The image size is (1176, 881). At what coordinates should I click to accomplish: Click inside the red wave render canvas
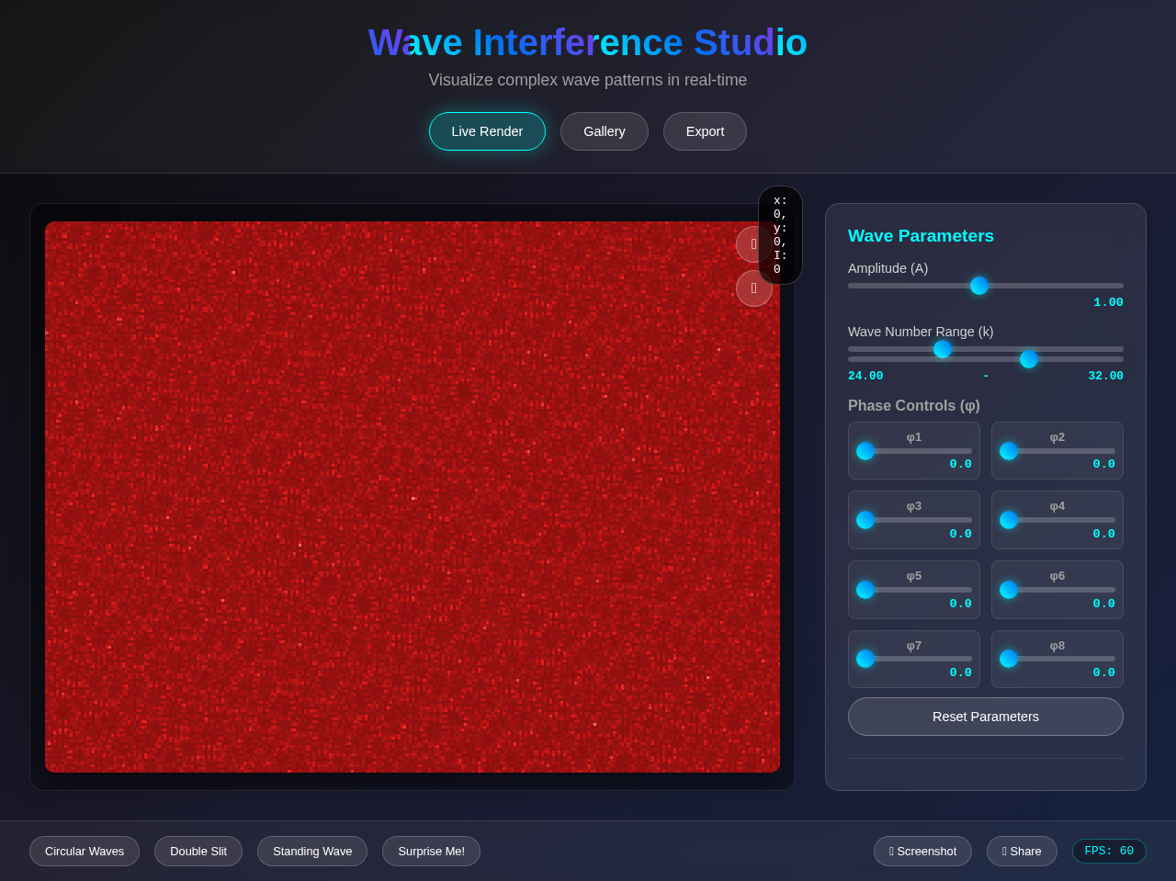tap(413, 496)
